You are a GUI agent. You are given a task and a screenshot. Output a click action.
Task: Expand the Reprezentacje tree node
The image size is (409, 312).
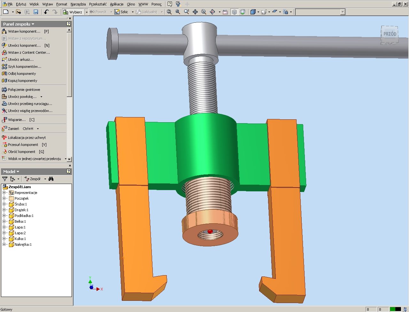click(x=4, y=193)
